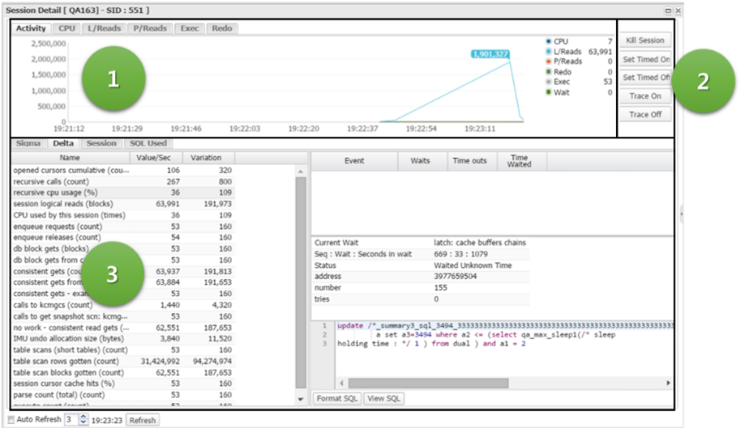Click the Refresh button
The height and width of the screenshot is (432, 745).
143,420
